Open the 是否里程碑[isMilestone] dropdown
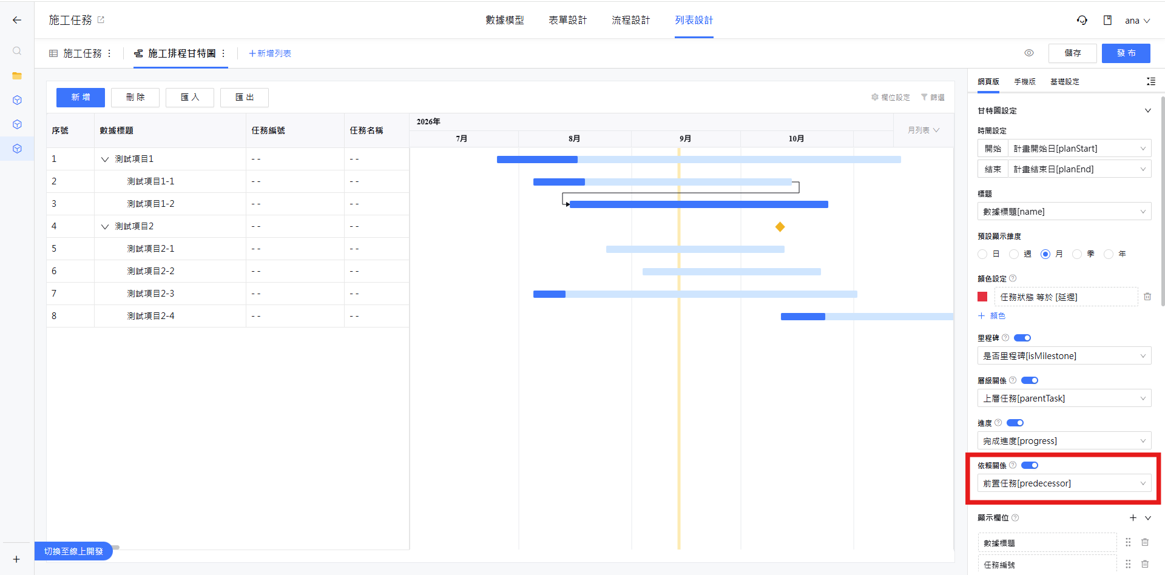 (x=1064, y=356)
